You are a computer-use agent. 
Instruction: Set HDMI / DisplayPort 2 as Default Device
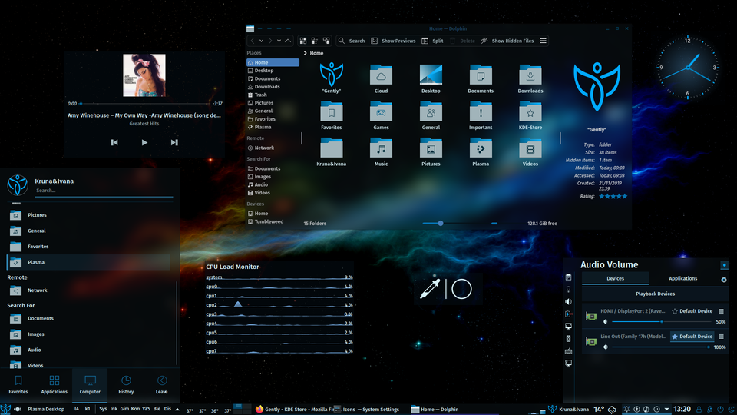click(x=692, y=311)
